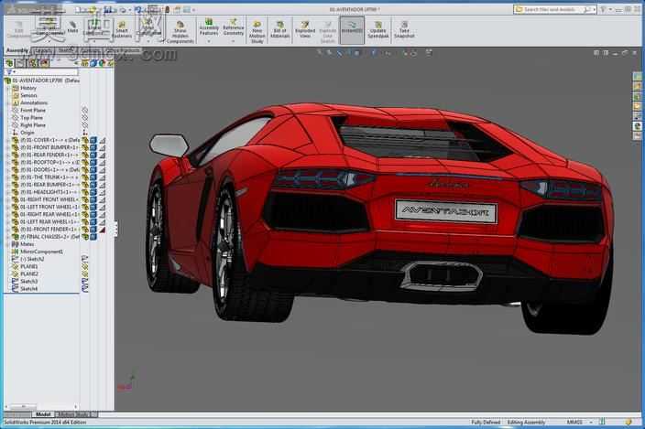
Task: Switch to the Model tab at bottom
Action: tap(43, 414)
